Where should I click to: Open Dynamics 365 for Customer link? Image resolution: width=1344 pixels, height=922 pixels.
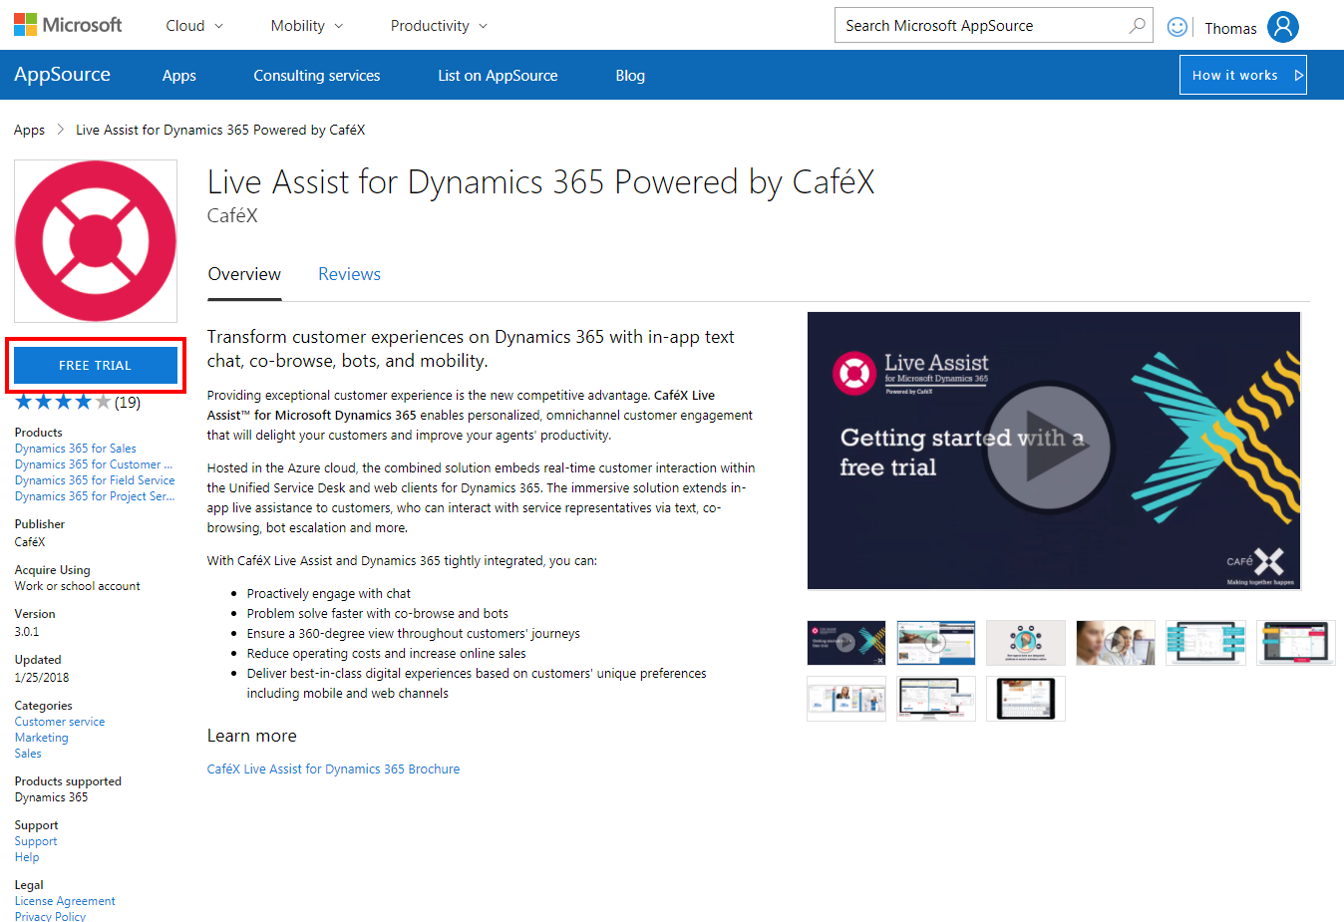(94, 464)
